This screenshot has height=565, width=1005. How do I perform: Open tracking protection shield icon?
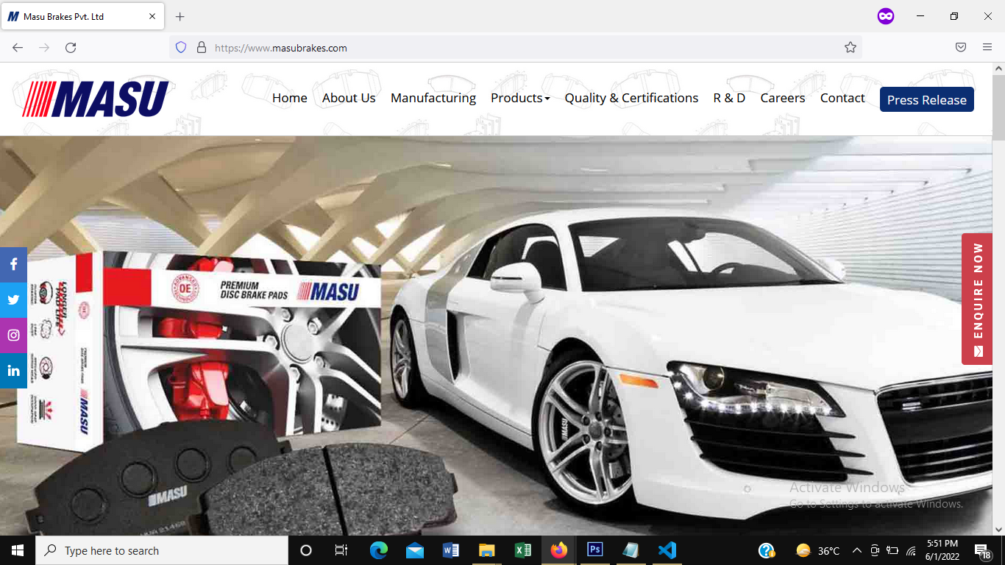point(181,48)
